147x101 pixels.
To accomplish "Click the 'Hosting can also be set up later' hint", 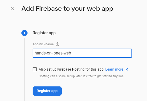I will coord(60,76).
